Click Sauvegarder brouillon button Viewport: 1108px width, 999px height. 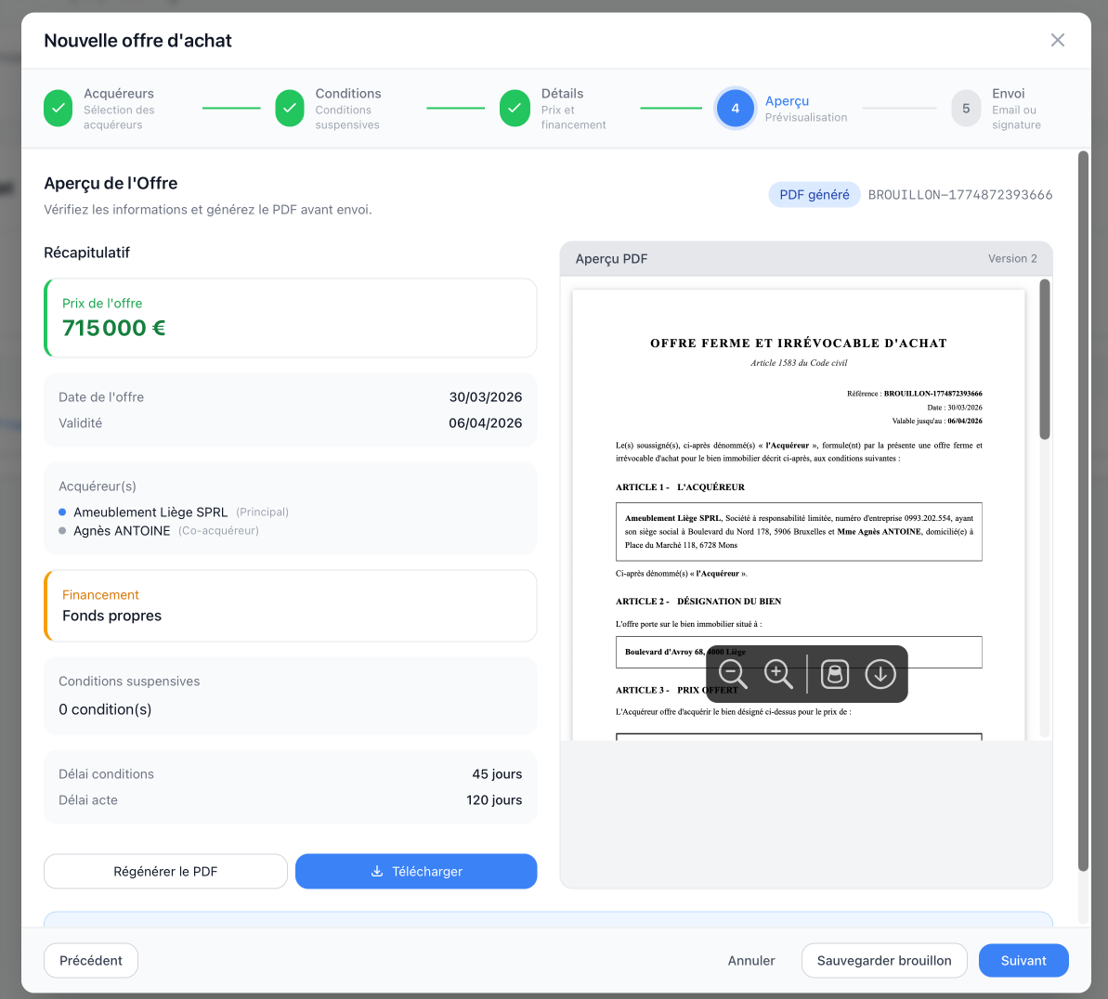tap(884, 960)
